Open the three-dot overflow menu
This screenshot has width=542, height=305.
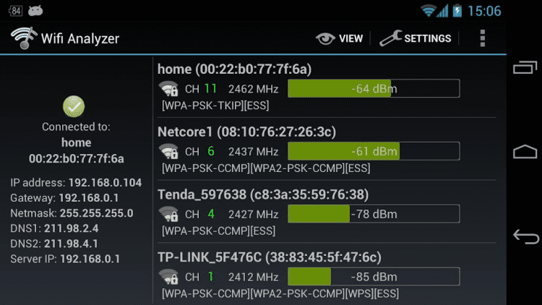click(483, 38)
